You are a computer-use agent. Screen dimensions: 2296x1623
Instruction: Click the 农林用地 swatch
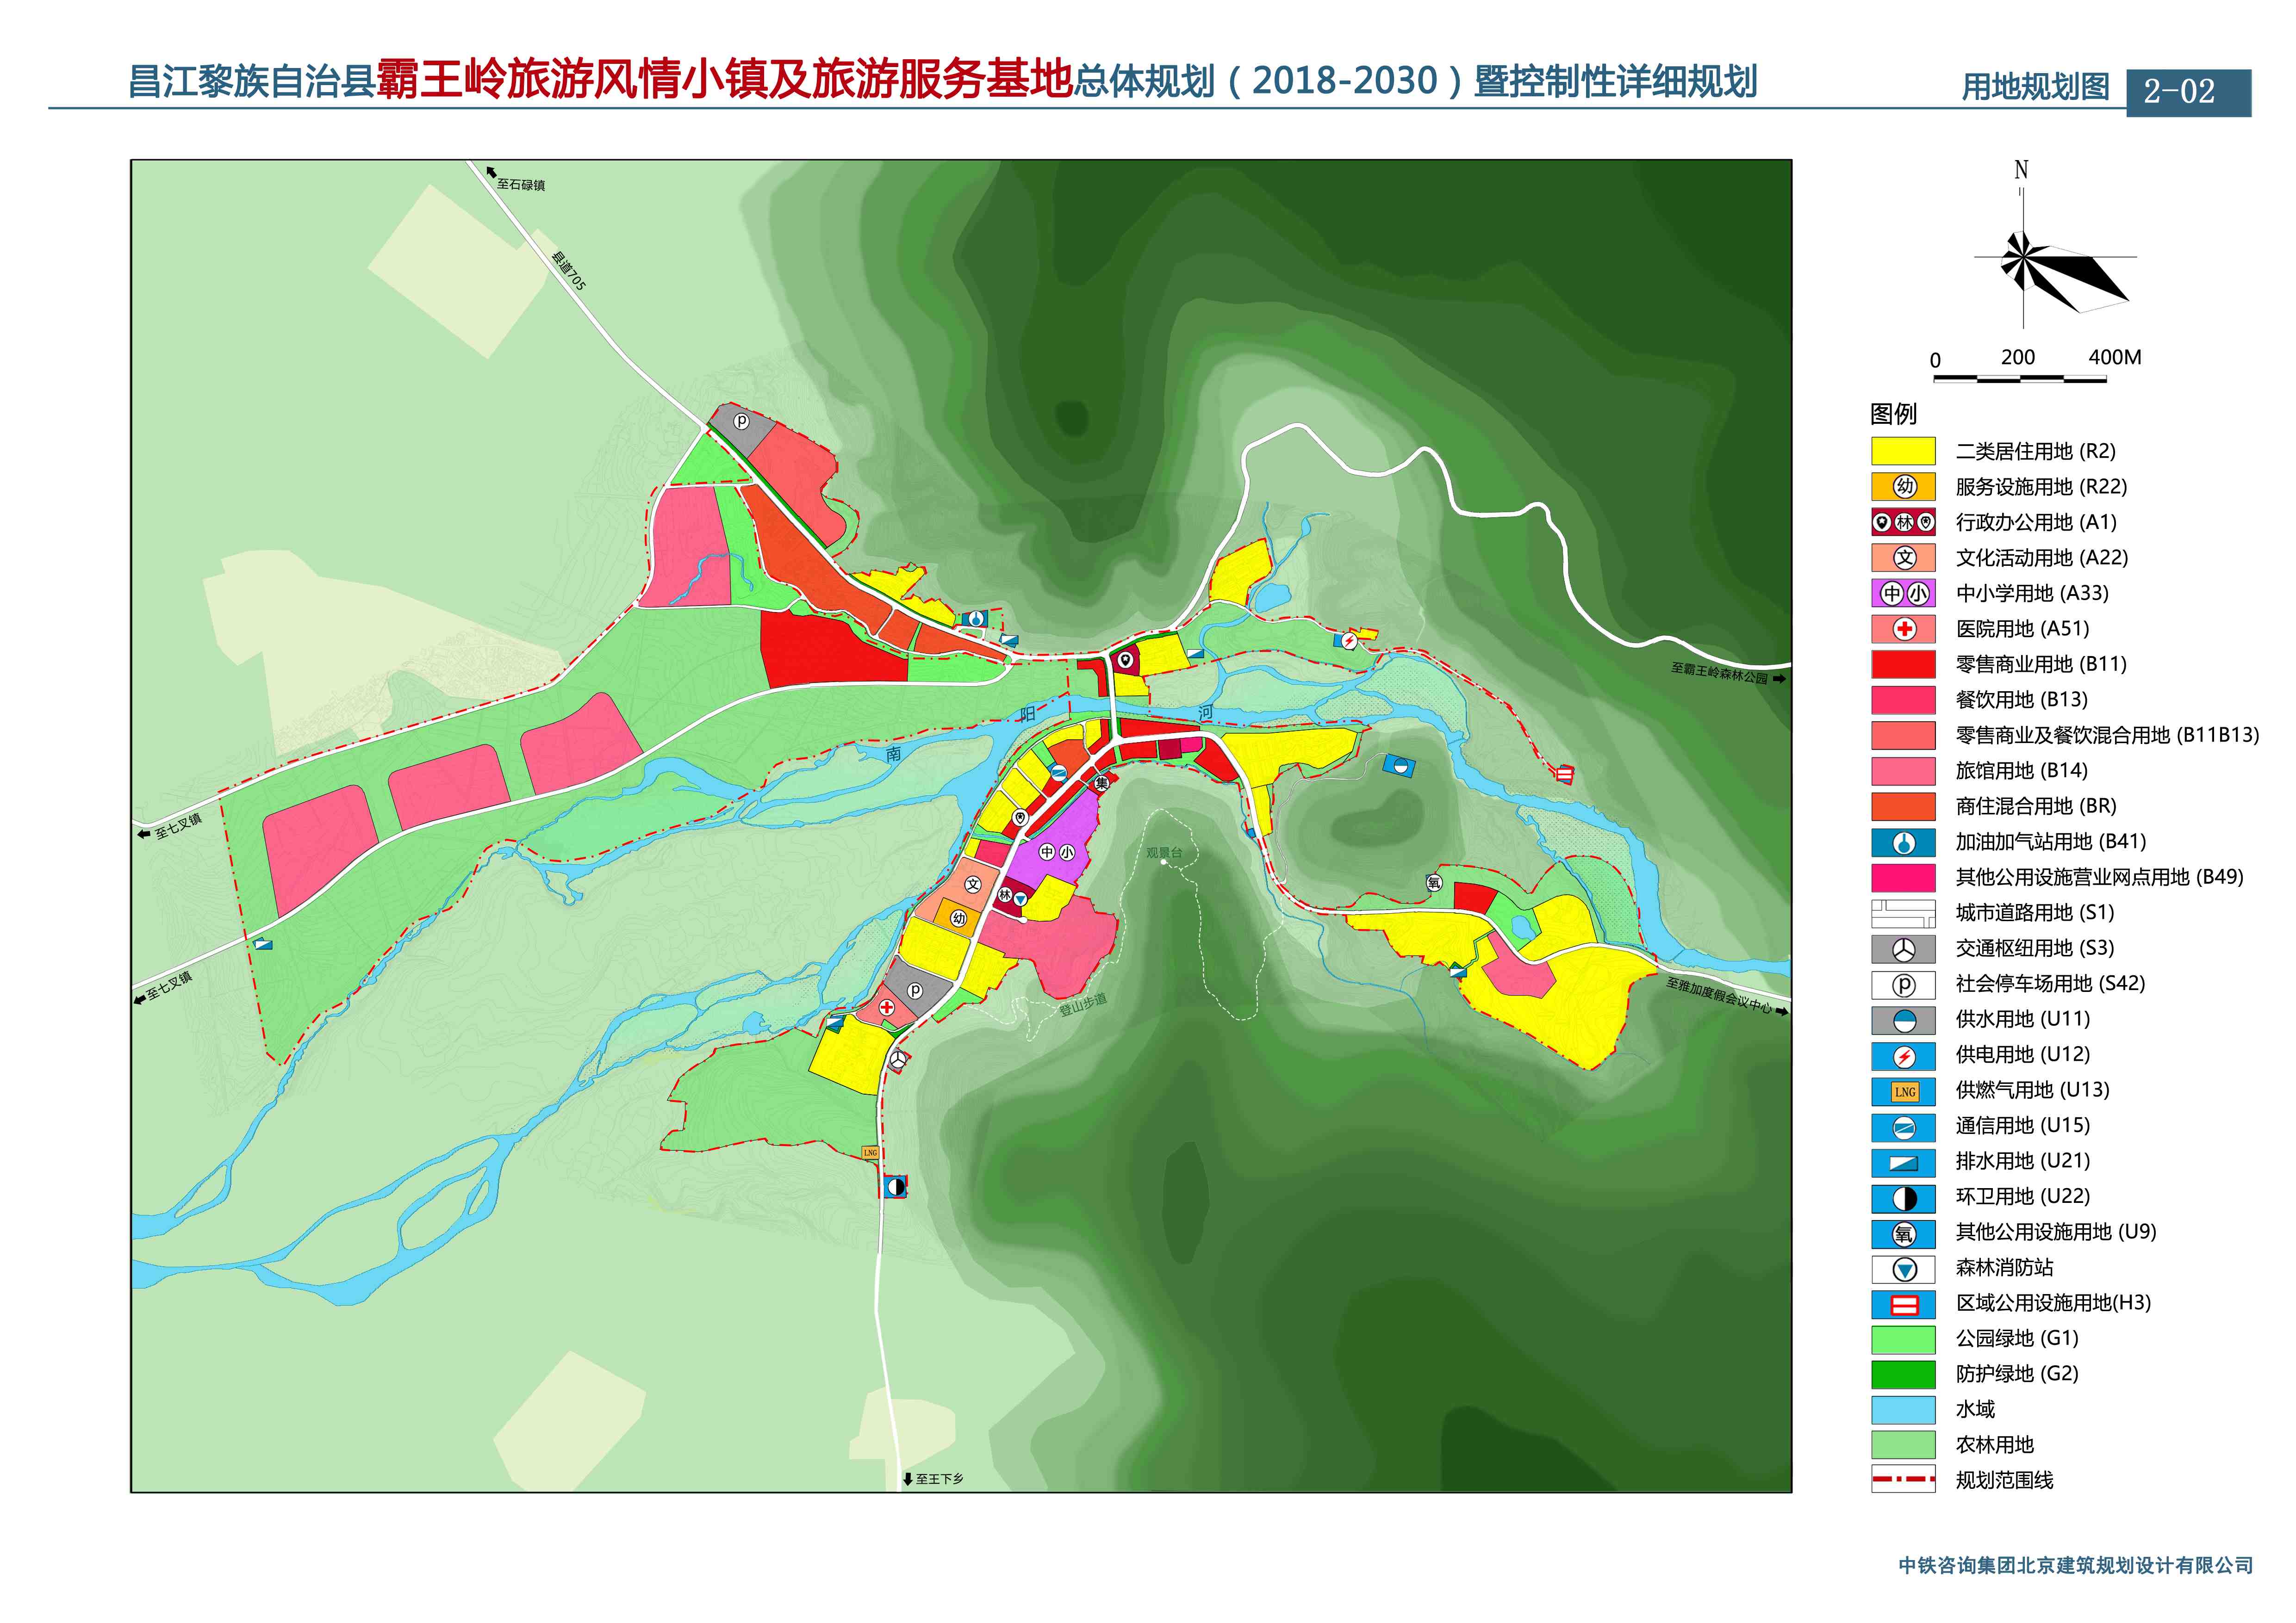click(1904, 1445)
